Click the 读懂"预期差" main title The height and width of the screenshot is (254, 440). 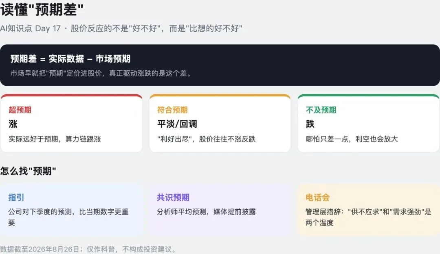[x=42, y=9]
